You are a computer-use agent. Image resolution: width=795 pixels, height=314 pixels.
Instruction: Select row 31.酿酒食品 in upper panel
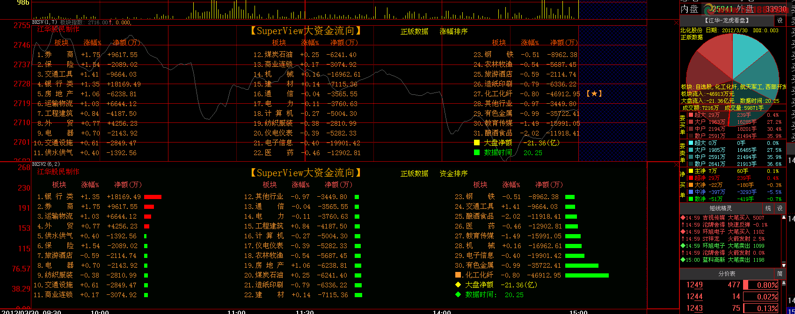(x=526, y=133)
